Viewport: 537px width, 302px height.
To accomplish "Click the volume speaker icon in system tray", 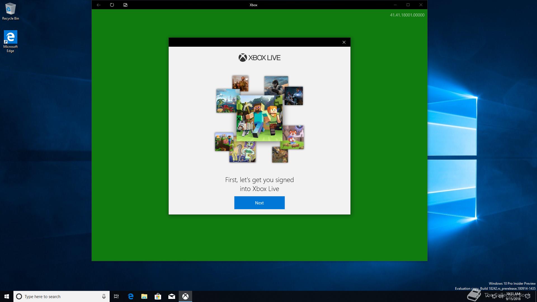I will [x=501, y=296].
